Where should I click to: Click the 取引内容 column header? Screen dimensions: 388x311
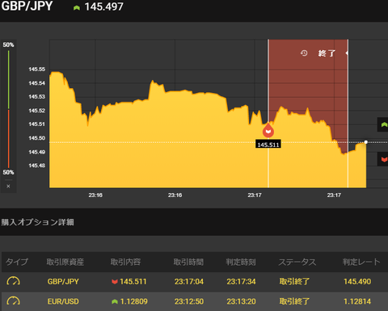pyautogui.click(x=125, y=262)
